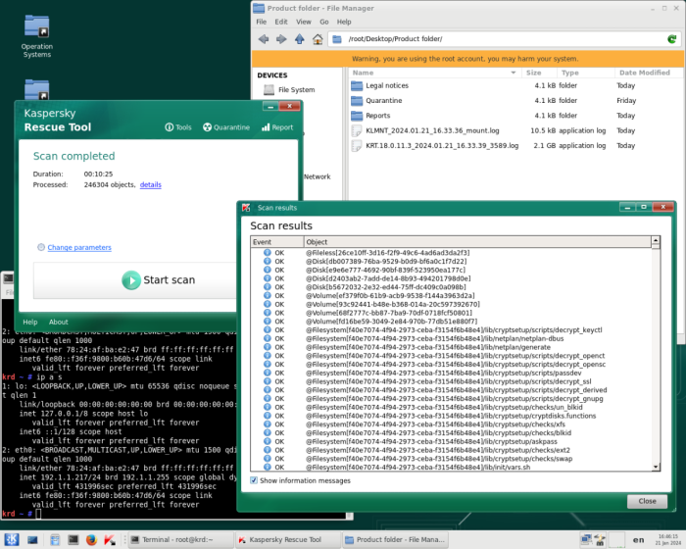Open the file manager launcher on the taskbar

point(55,539)
